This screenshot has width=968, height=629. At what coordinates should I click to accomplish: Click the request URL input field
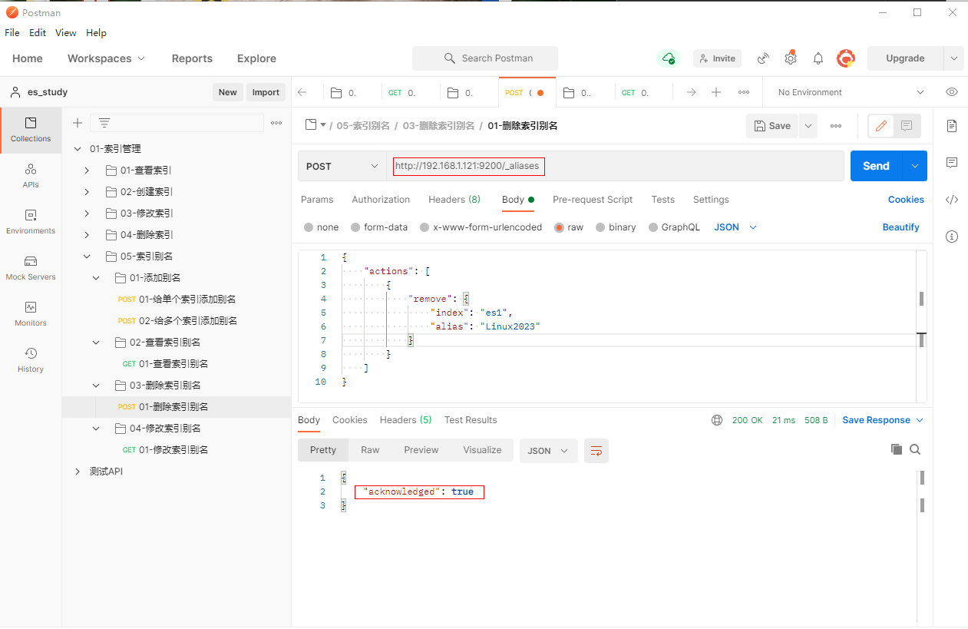(x=614, y=166)
